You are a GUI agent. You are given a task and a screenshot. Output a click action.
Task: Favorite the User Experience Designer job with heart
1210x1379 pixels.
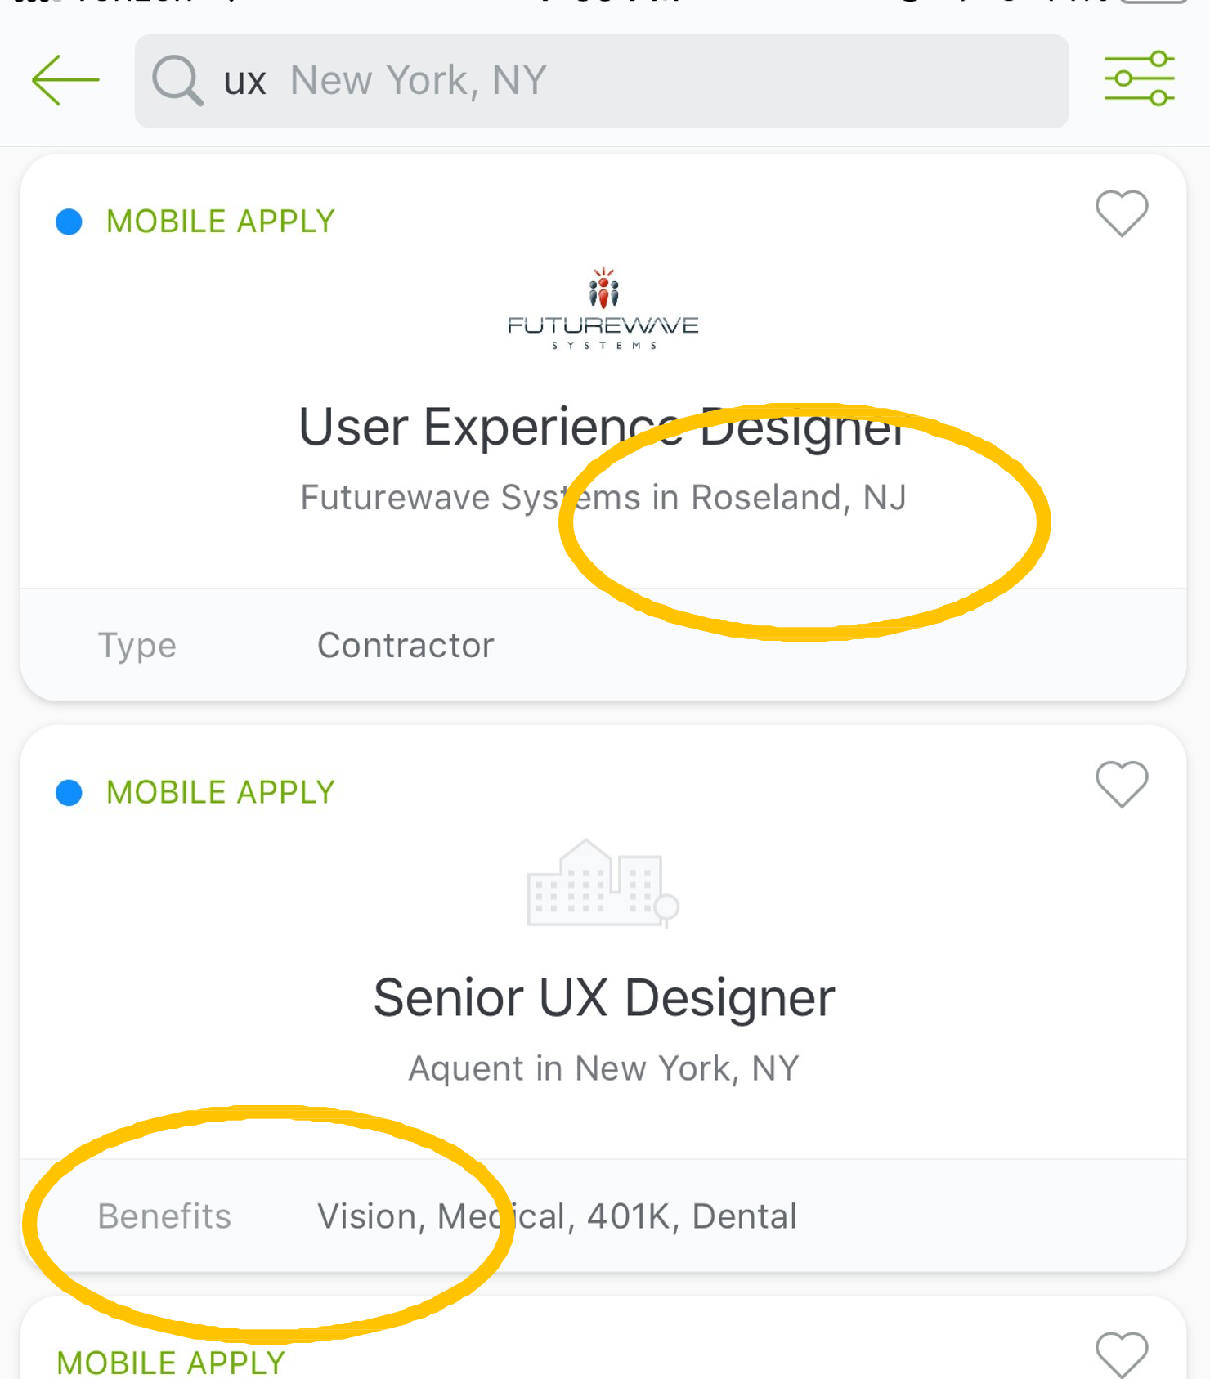click(1122, 213)
